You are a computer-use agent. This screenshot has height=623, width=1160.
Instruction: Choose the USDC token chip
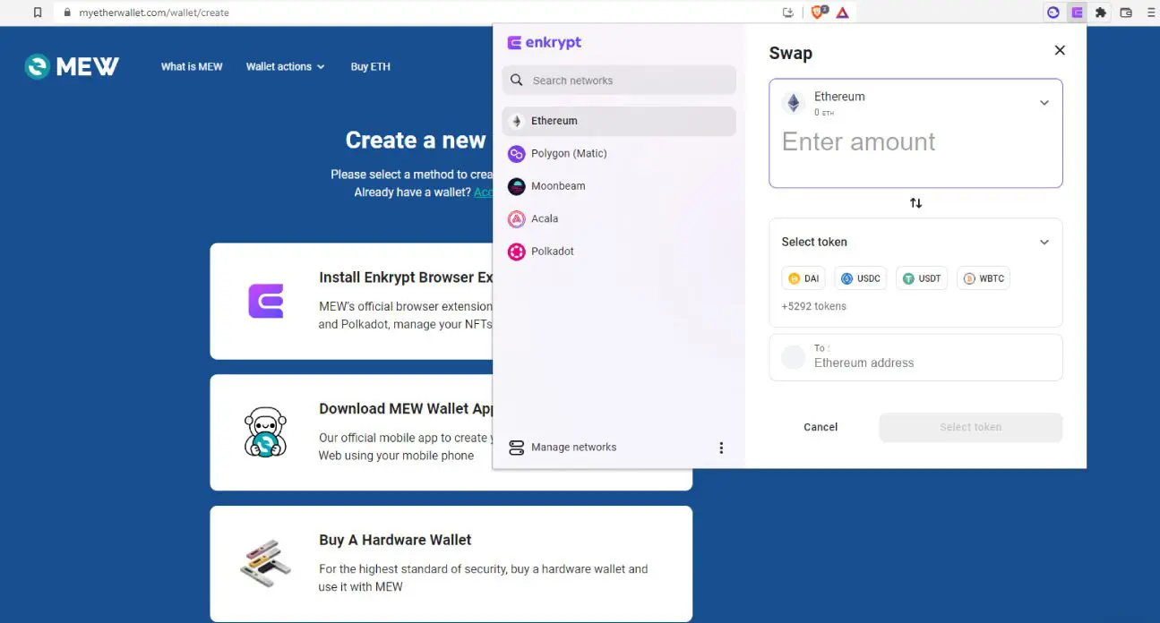pyautogui.click(x=861, y=278)
